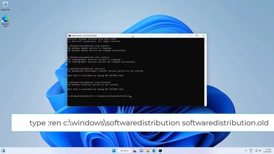Click 'Cryptographic Services service was stopped successfully' text
This screenshot has height=154, width=274.
click(101, 62)
